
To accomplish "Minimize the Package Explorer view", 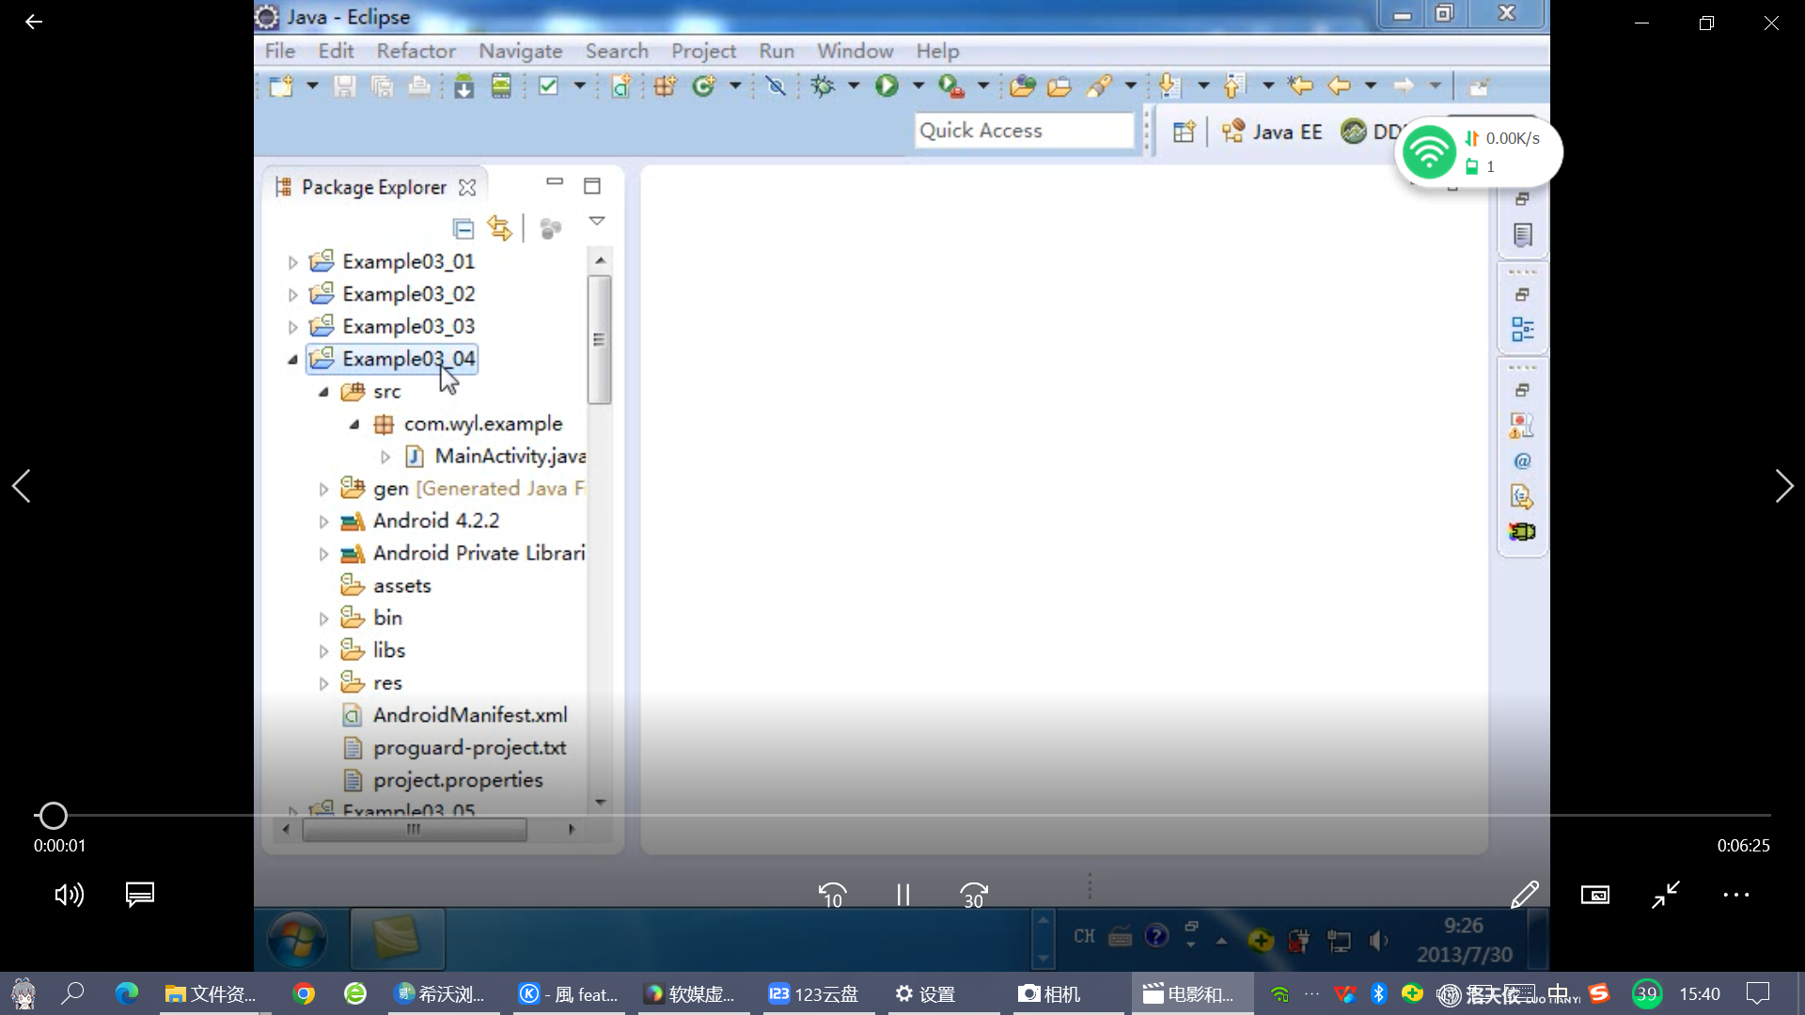I will click(555, 182).
